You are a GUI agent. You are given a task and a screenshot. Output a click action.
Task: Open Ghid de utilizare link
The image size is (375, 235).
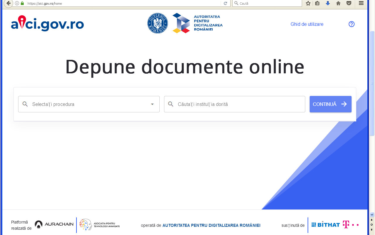pos(307,24)
